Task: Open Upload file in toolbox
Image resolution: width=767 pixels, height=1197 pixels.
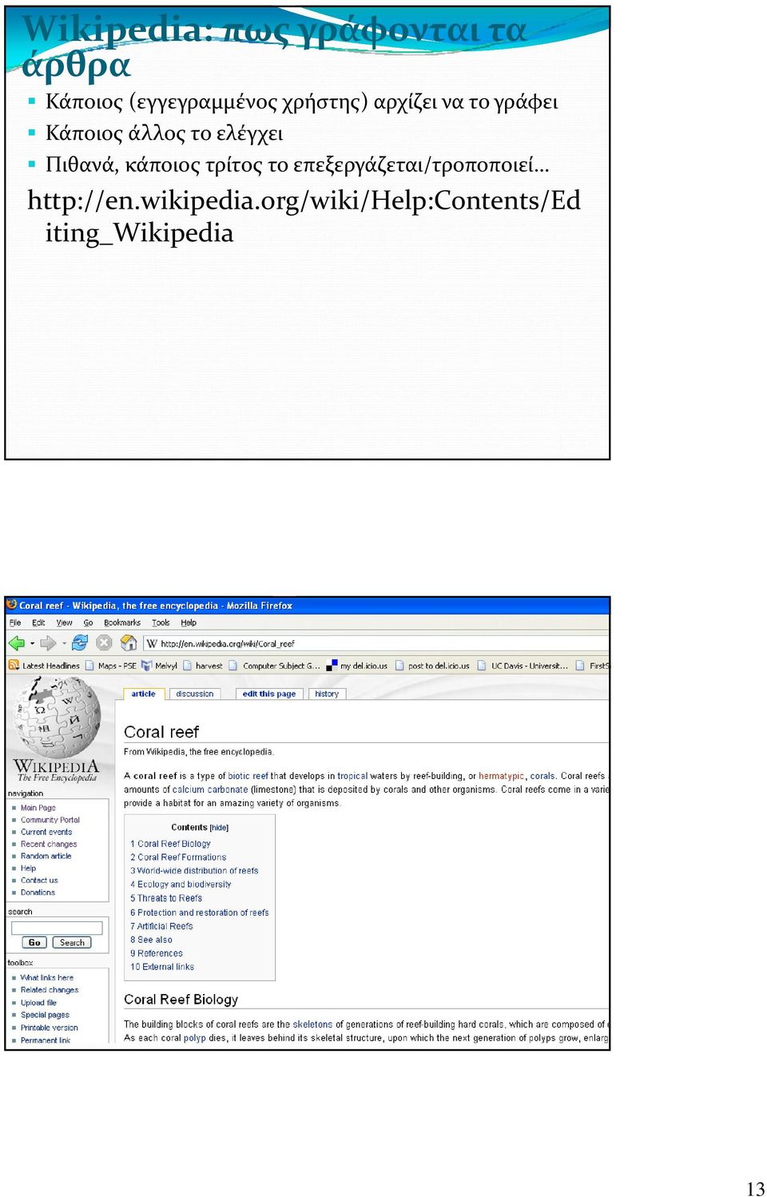Action: pos(38,1003)
